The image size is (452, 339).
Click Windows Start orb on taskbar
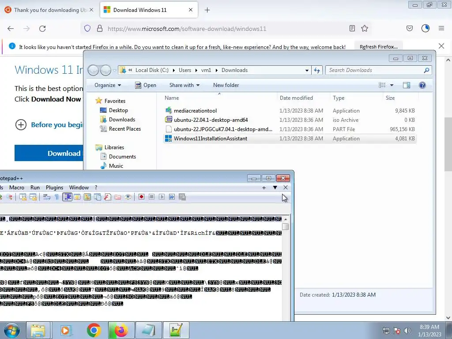tap(12, 330)
